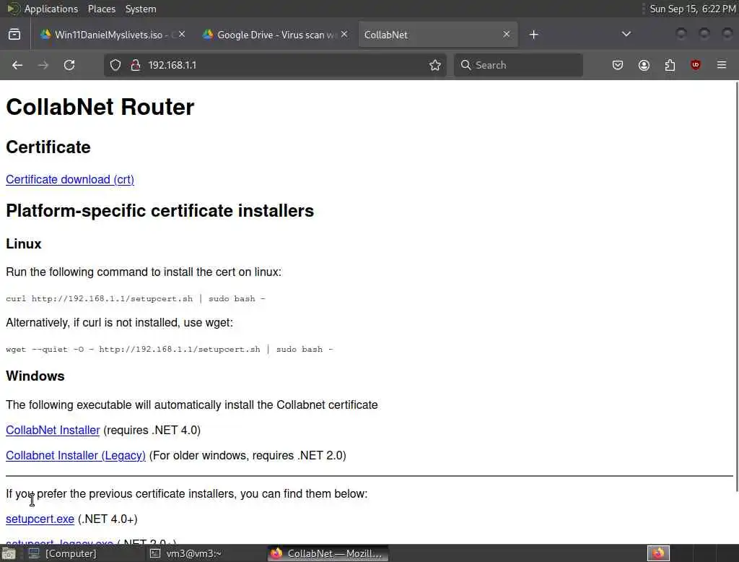The height and width of the screenshot is (562, 739).
Task: Switch to Win11DanielMyslivets.iso tab
Action: click(112, 35)
